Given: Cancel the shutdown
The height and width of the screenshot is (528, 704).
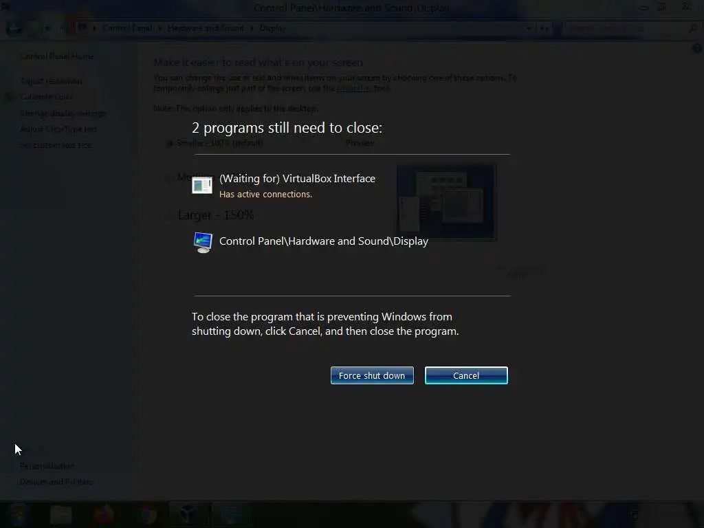Looking at the screenshot, I should (466, 375).
